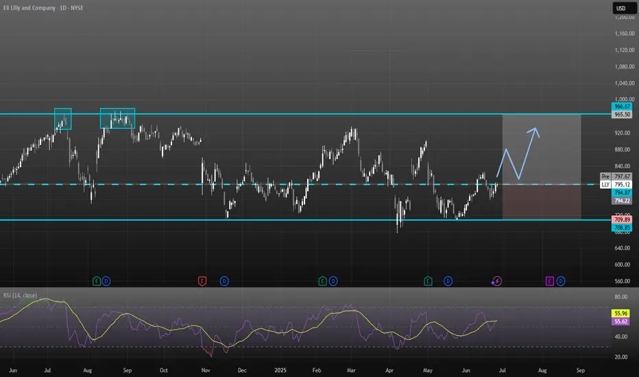Select the 966.67 resistance line price label
The width and height of the screenshot is (639, 377).
(x=622, y=106)
